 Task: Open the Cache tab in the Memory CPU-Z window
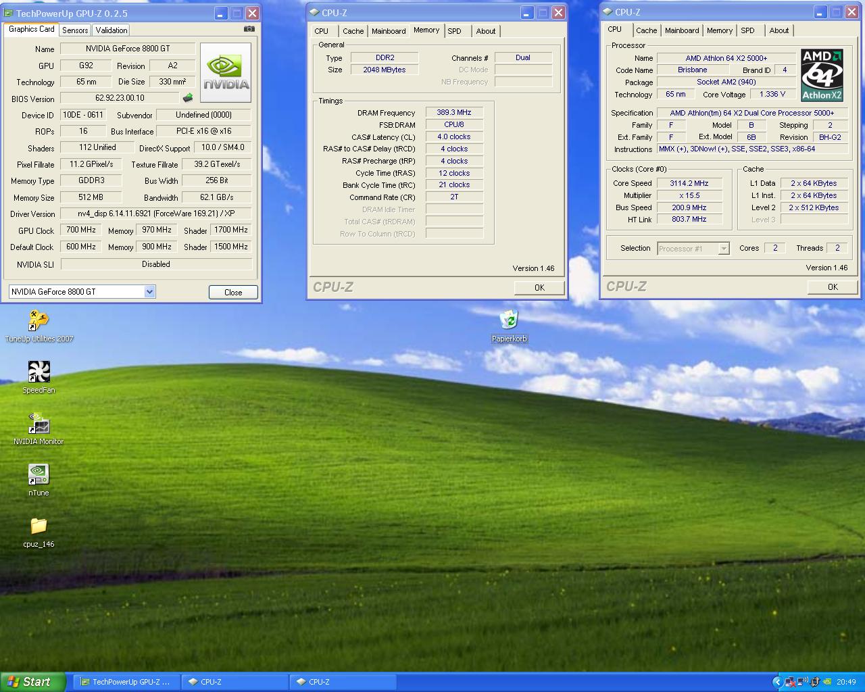pos(353,31)
